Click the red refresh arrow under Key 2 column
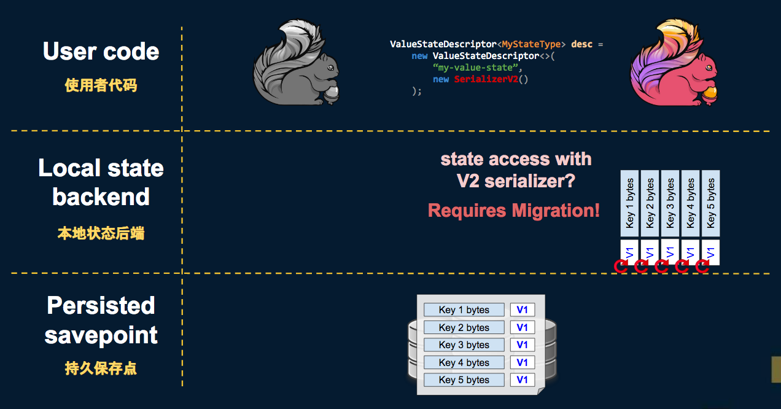781x409 pixels. click(641, 266)
